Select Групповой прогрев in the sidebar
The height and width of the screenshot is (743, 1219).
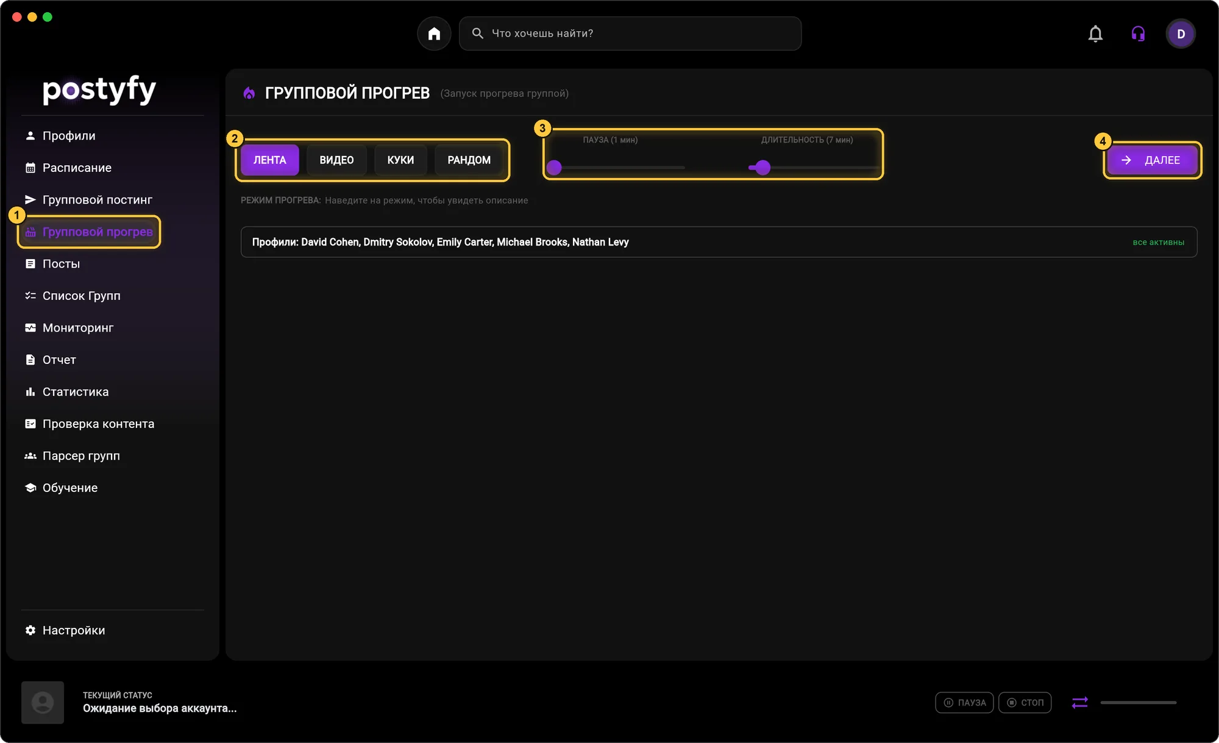point(89,232)
